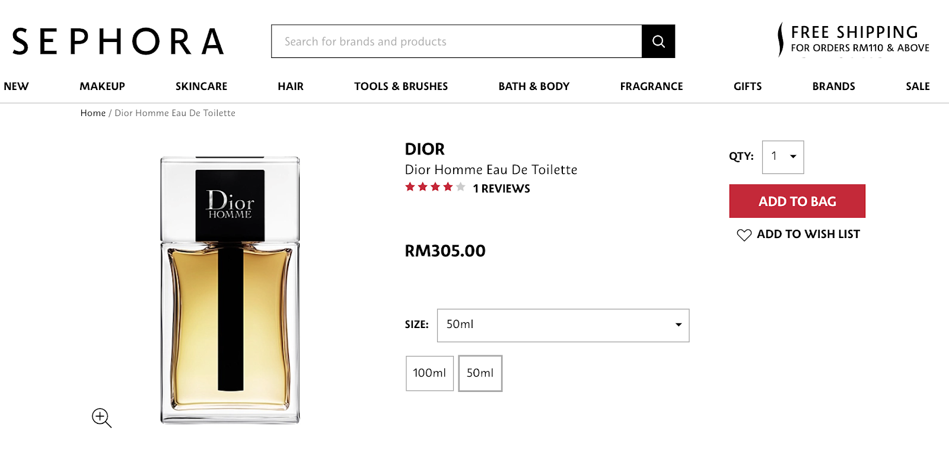Click the free shipping banner

(854, 40)
